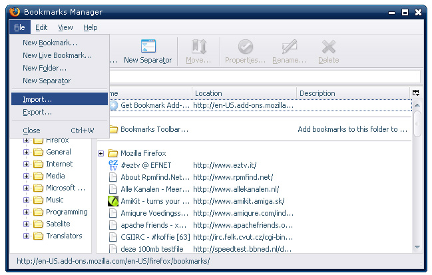Image resolution: width=432 pixels, height=275 pixels.
Task: Expand the Media folder in tree
Action: tap(26, 176)
